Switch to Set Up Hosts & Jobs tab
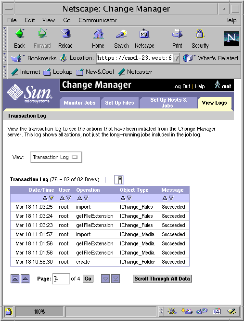Viewport: 244px width, 321px height. click(x=168, y=103)
